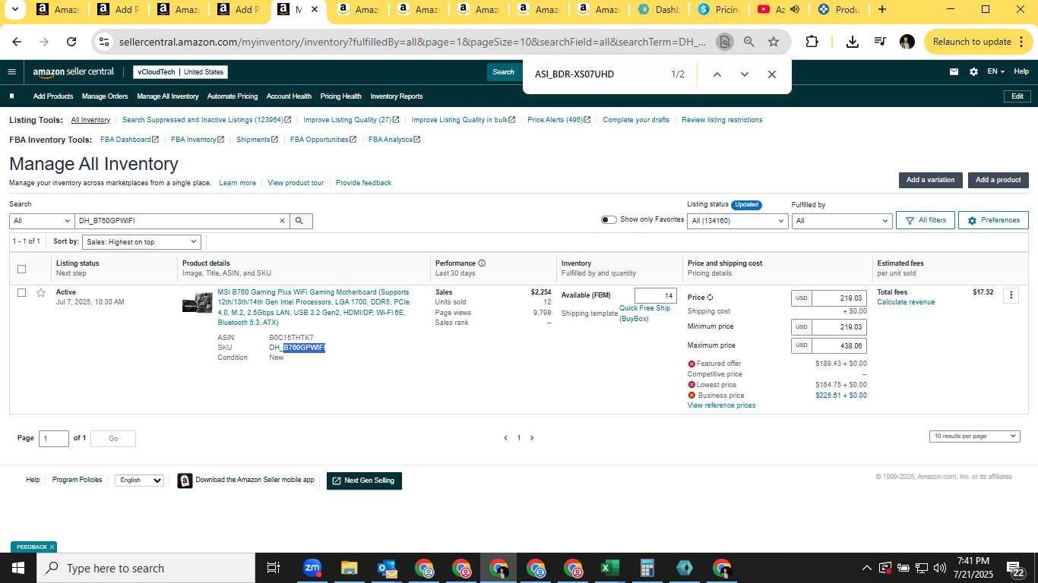
Task: Click the Page number input field
Action: [x=53, y=438]
